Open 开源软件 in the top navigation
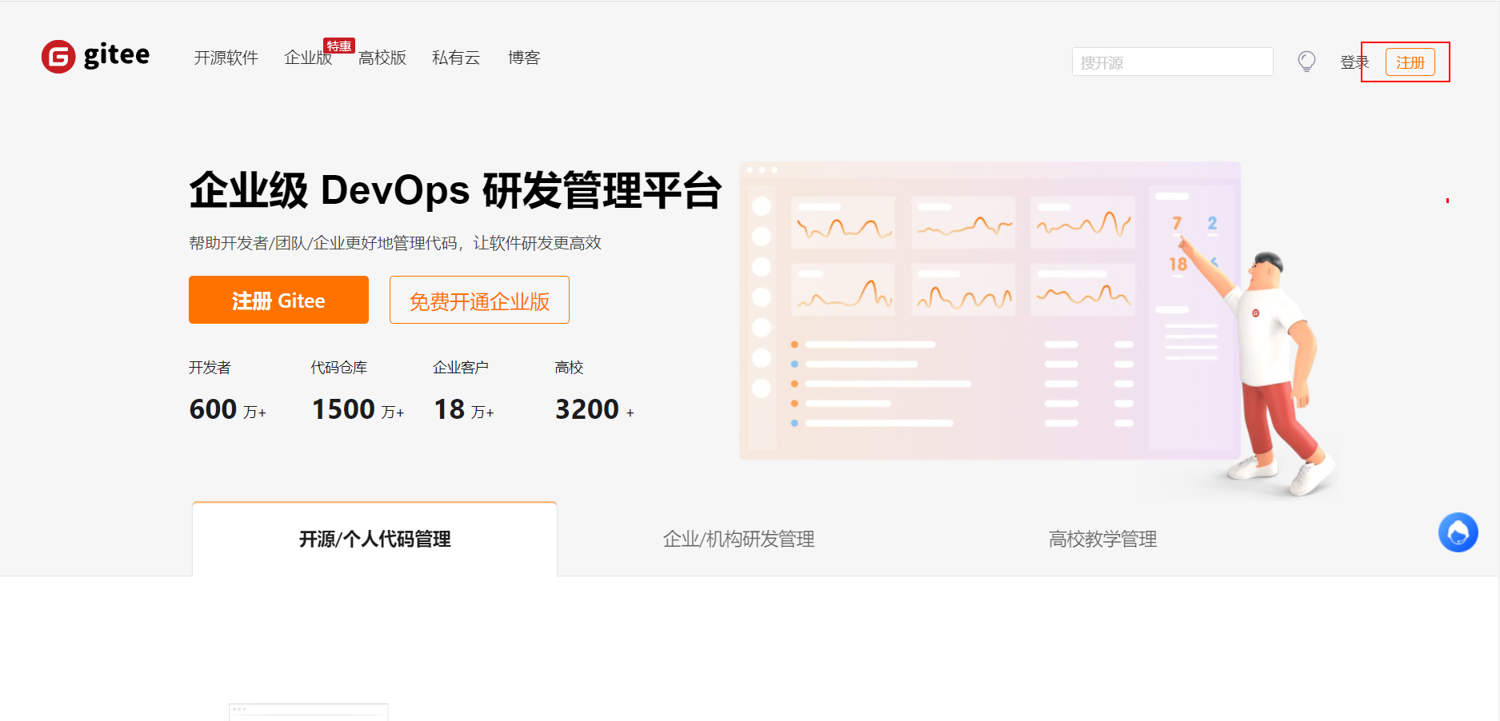The width and height of the screenshot is (1500, 721). [226, 58]
